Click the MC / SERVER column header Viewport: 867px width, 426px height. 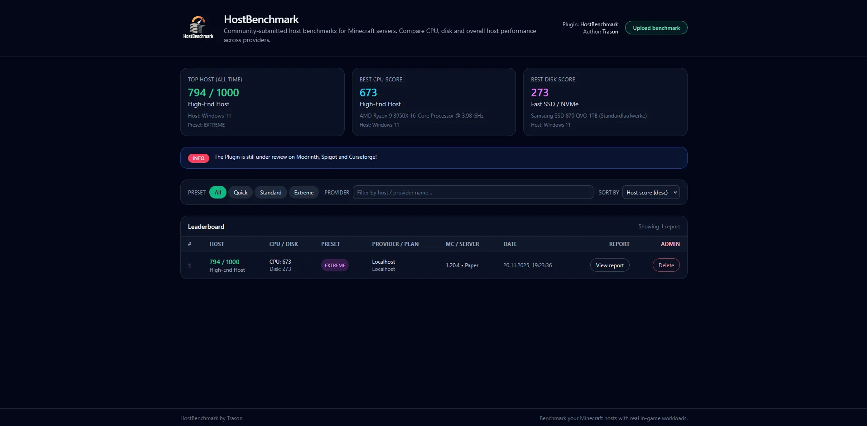click(x=462, y=244)
